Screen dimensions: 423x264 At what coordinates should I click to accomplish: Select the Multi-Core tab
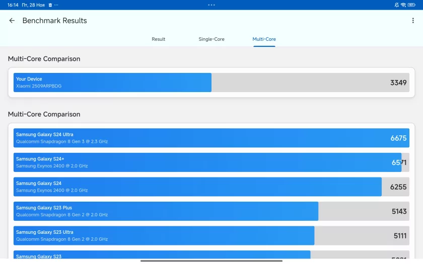point(264,39)
